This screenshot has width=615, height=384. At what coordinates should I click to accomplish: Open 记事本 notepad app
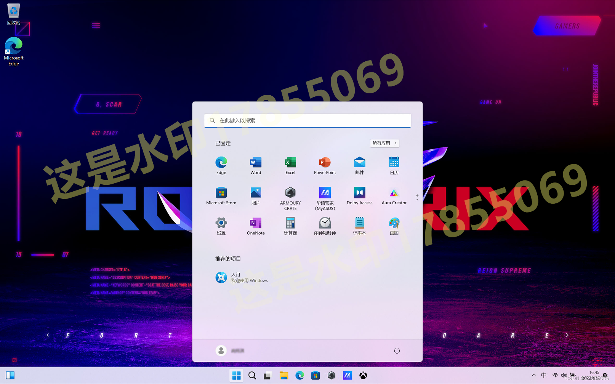click(x=359, y=226)
